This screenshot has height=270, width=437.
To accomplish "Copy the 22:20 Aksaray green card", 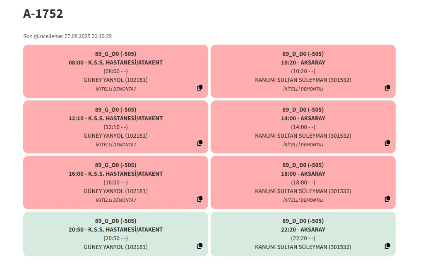I will pyautogui.click(x=387, y=246).
